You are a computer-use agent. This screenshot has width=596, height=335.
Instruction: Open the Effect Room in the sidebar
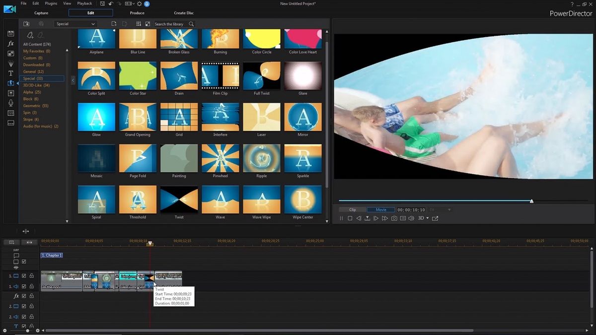click(x=10, y=44)
